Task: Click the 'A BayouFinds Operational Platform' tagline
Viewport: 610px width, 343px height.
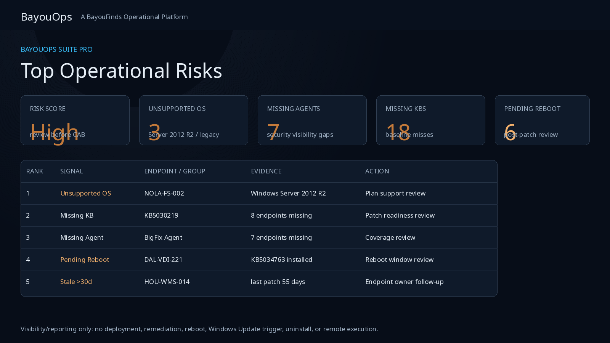Action: pyautogui.click(x=134, y=17)
